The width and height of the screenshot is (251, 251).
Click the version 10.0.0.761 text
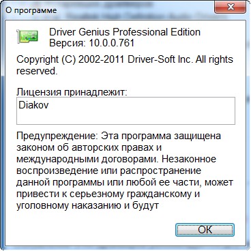pyautogui.click(x=112, y=43)
